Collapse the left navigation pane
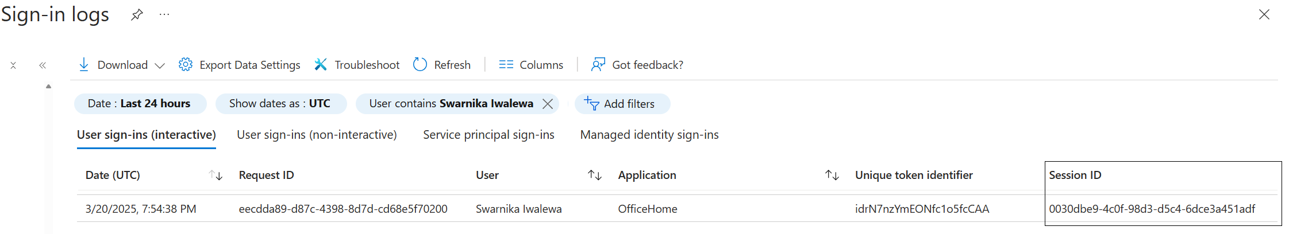The image size is (1289, 234). click(x=43, y=65)
